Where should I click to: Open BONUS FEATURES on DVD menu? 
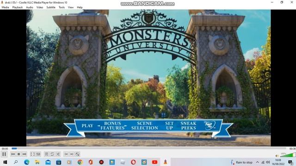[112, 126]
